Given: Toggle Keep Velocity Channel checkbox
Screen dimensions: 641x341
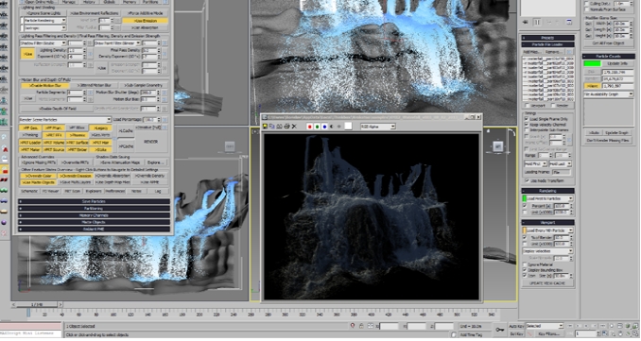Looking at the screenshot, I should pos(527,124).
